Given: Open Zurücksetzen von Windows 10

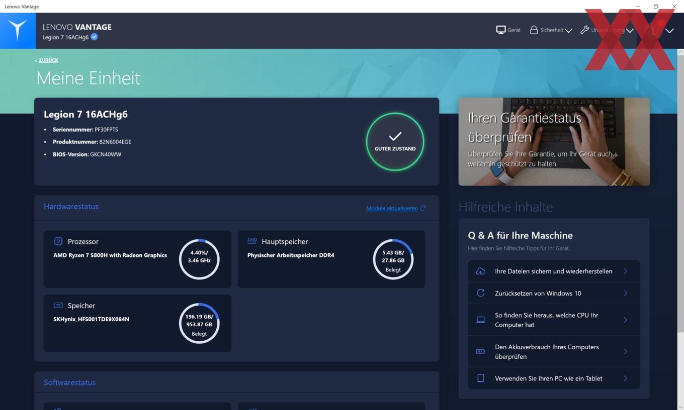Looking at the screenshot, I should 554,293.
